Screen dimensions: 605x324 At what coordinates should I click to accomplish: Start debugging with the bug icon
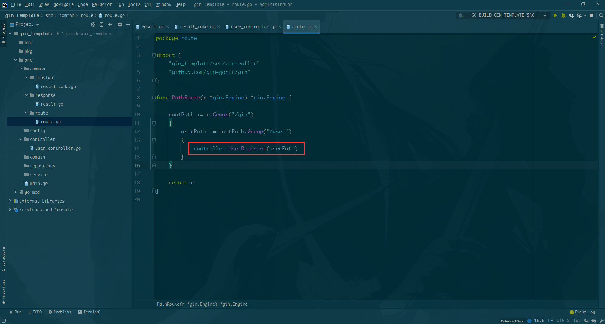(x=563, y=15)
